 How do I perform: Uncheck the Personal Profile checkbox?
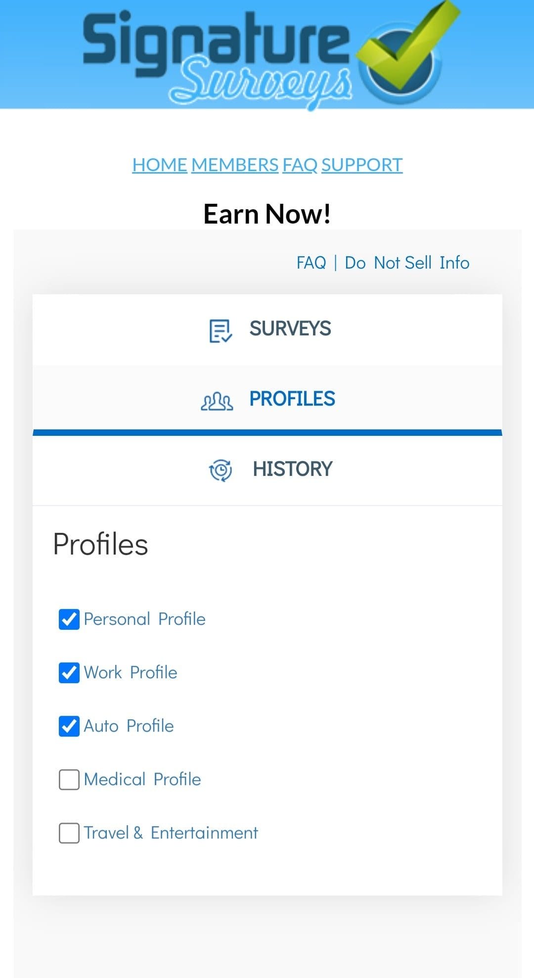pos(69,619)
